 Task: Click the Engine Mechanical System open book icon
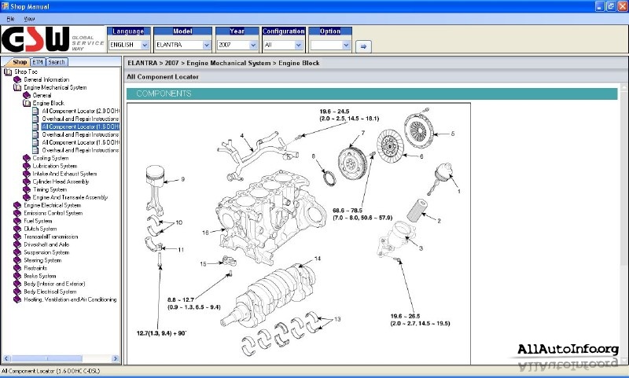click(x=17, y=87)
